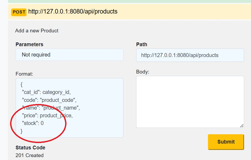Click the Status Code label
The image size is (251, 160).
pos(30,148)
